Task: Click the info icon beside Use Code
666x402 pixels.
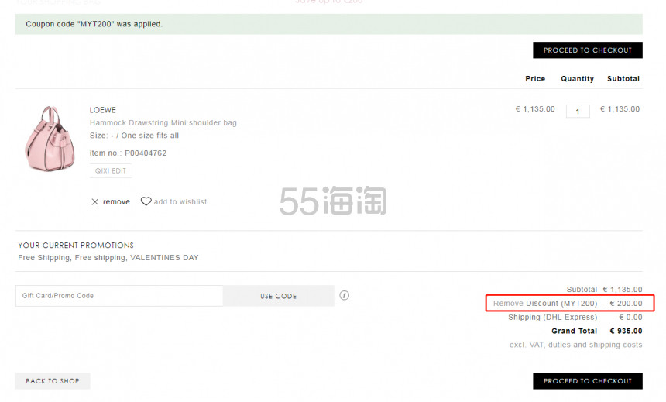Action: [x=345, y=295]
